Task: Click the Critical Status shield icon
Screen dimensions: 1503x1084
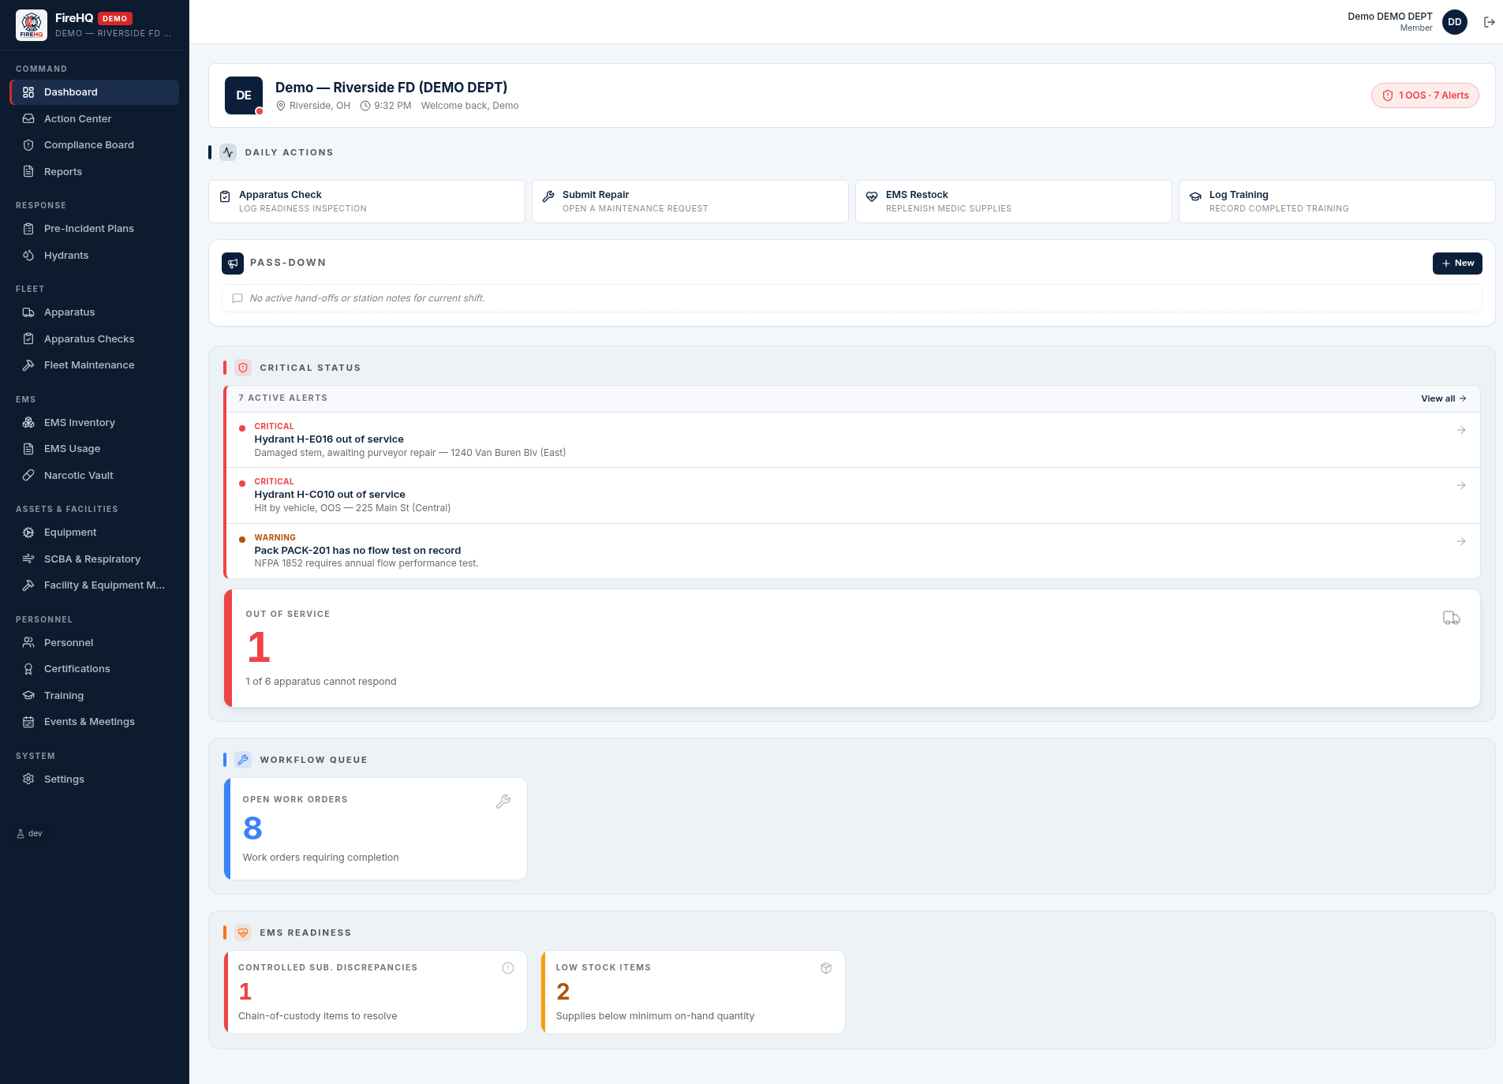Action: coord(243,368)
